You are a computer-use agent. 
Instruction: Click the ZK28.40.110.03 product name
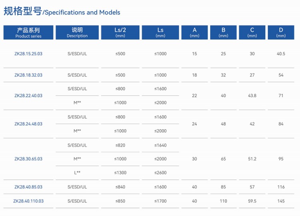click(x=28, y=201)
